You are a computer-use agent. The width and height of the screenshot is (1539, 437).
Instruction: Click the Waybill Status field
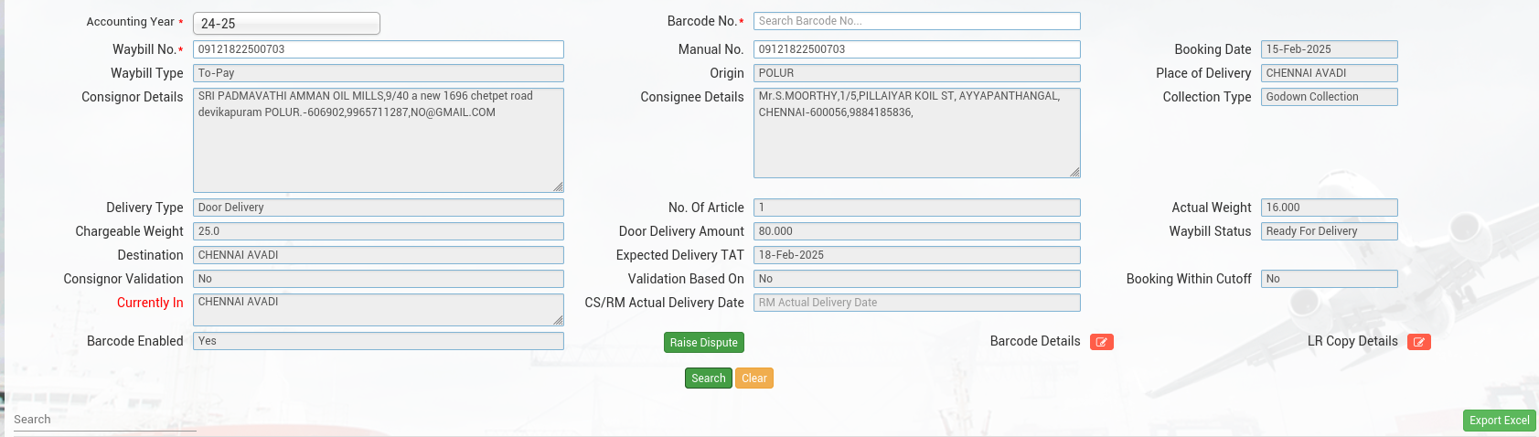(x=1329, y=231)
